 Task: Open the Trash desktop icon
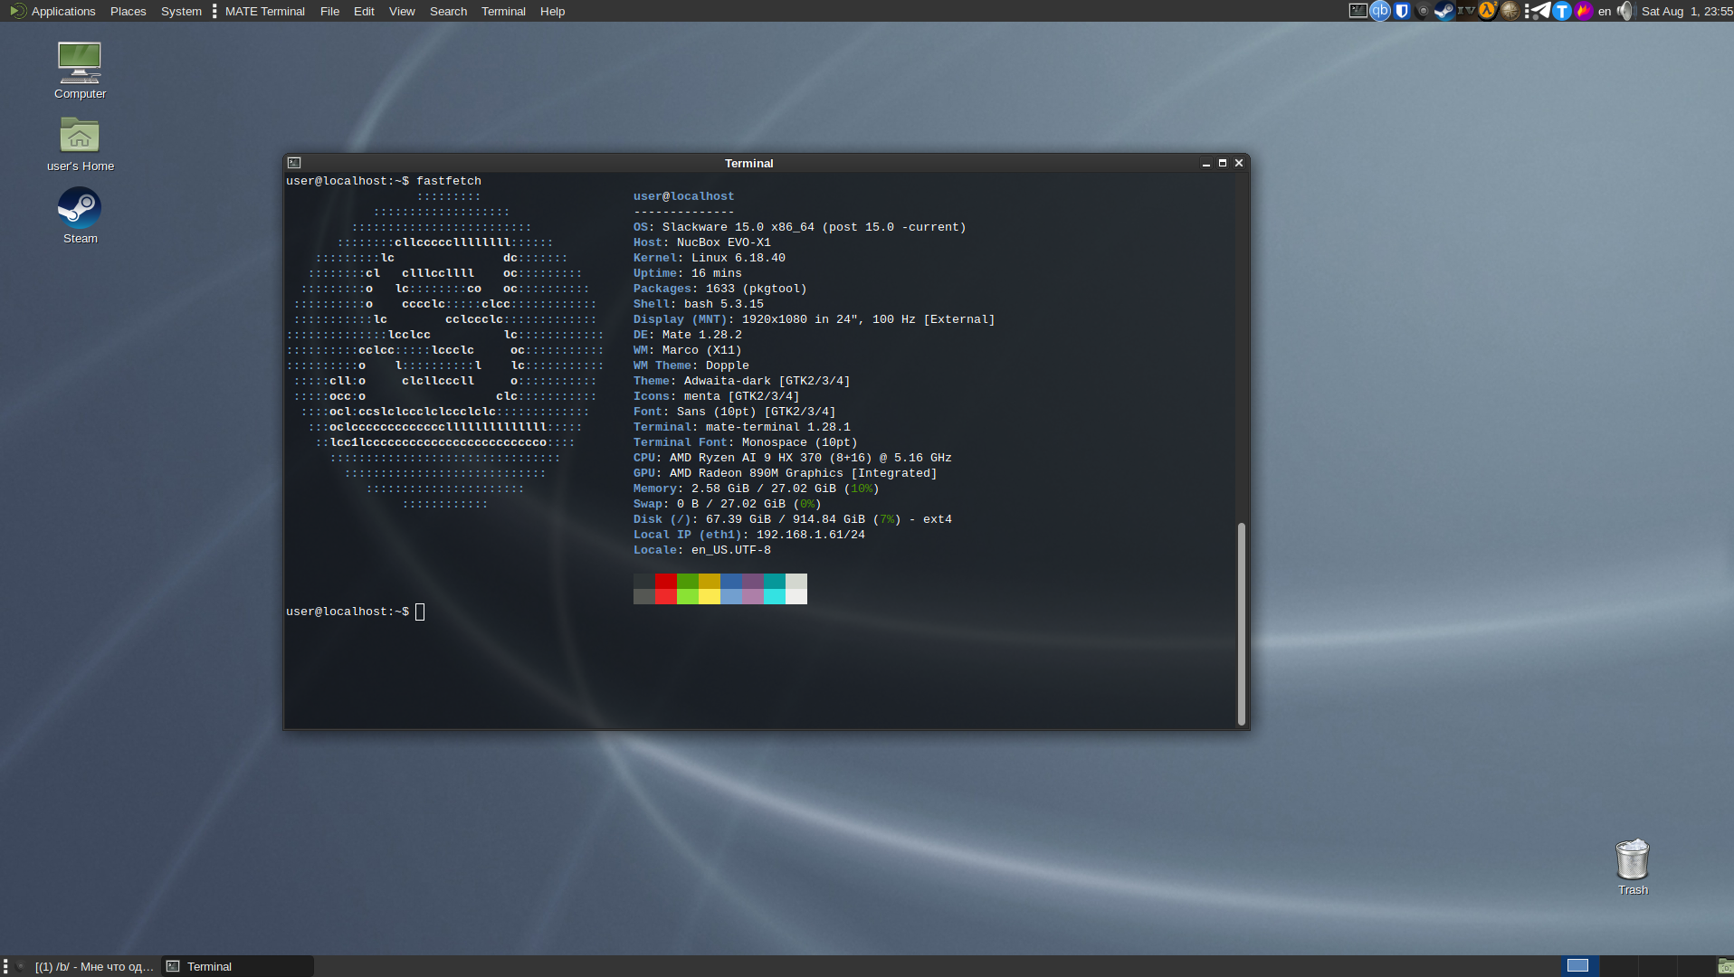(1633, 867)
